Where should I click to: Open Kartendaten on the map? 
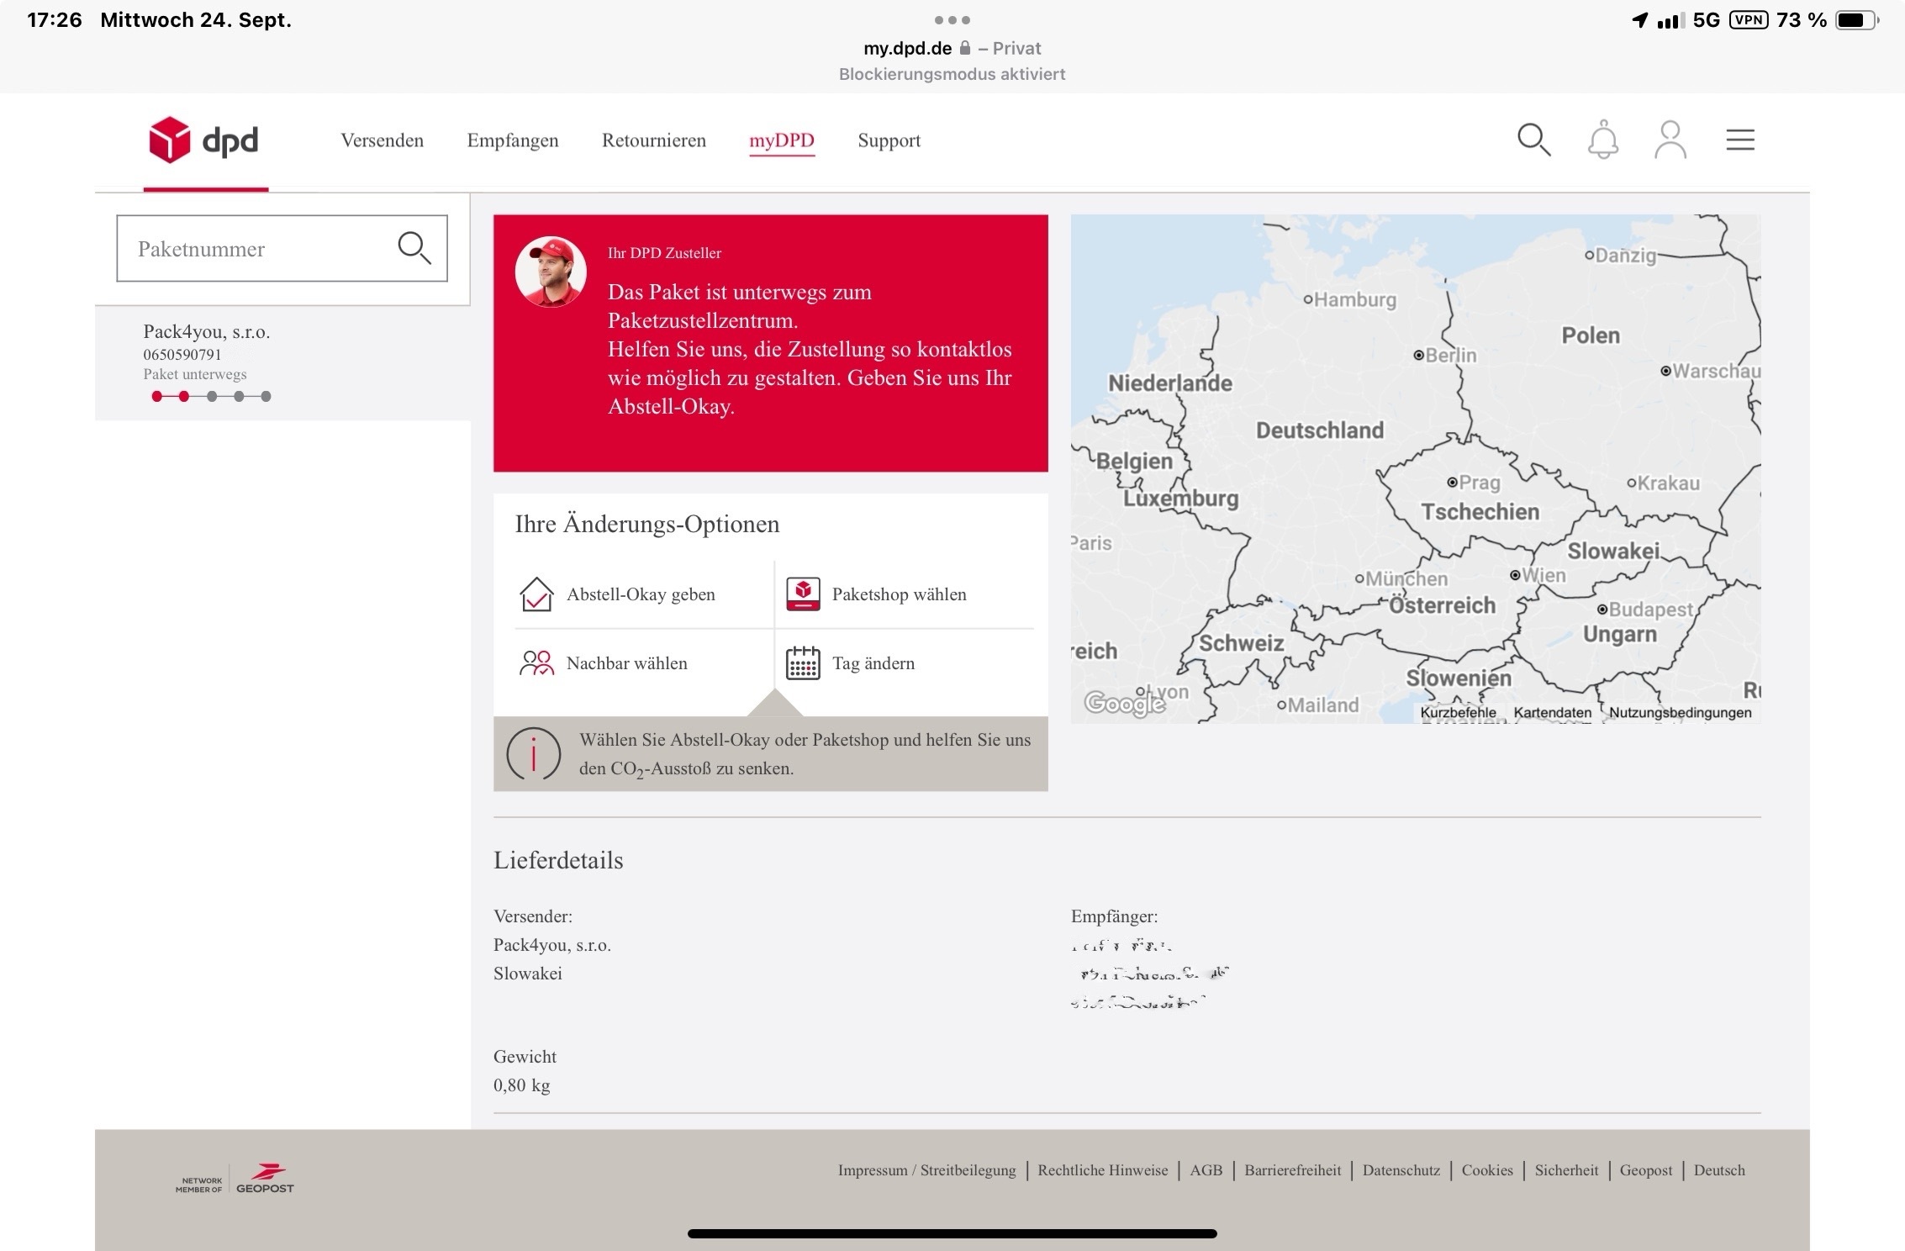click(x=1552, y=712)
